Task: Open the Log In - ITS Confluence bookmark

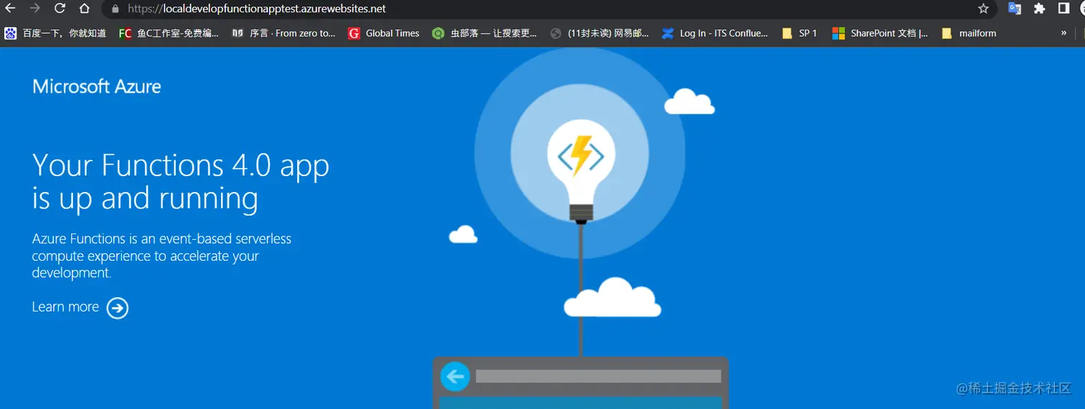Action: (x=715, y=33)
